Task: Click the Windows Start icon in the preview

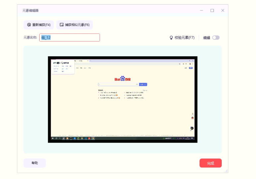Action: [52, 138]
